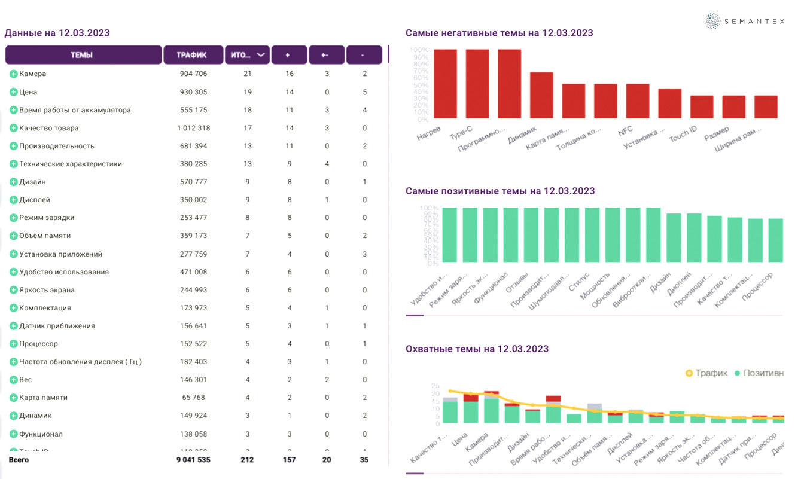Viewport: 804px width, 479px height.
Task: Expand the Цена row plus icon
Action: click(x=13, y=92)
